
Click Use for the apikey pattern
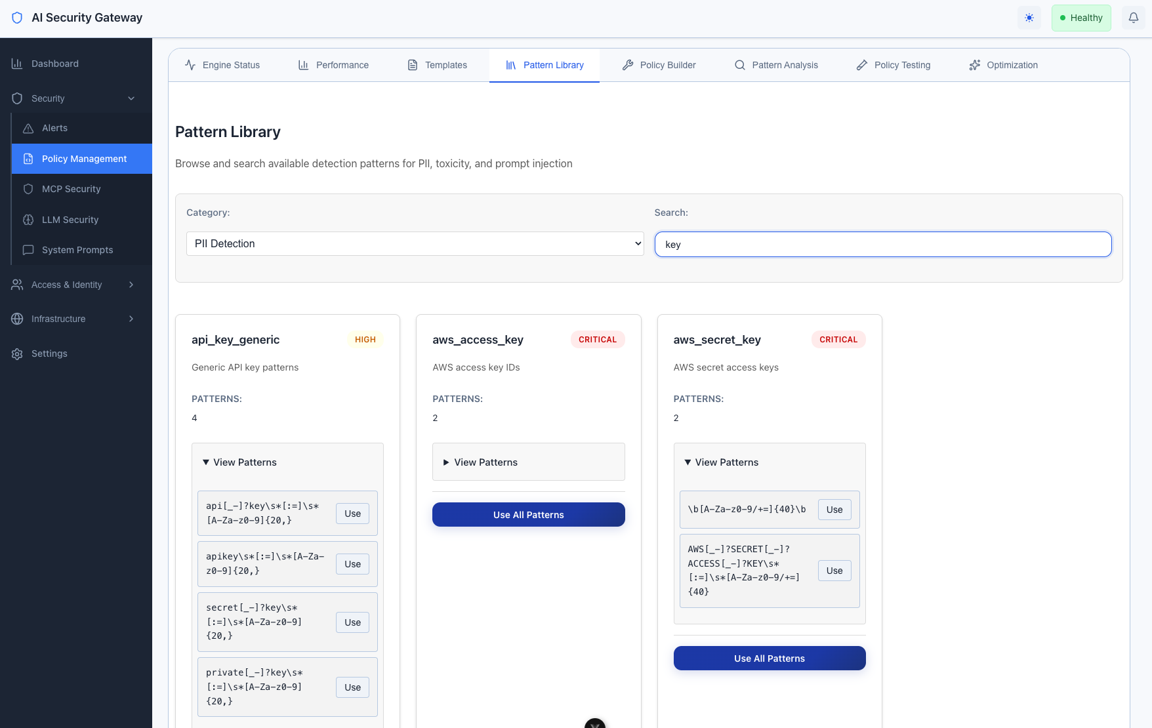[x=352, y=564]
